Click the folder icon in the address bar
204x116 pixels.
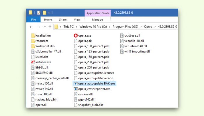[56, 27]
